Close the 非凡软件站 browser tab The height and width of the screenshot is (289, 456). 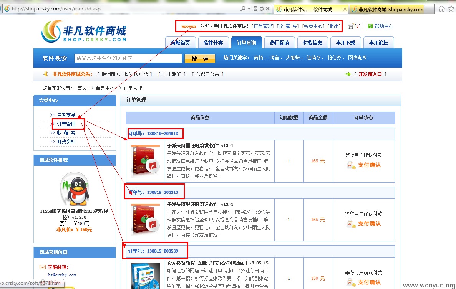point(345,9)
